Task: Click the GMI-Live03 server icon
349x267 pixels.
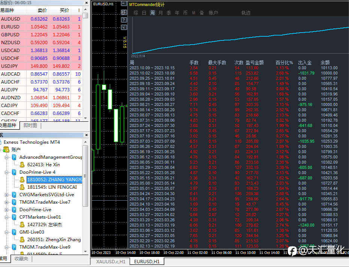Action: [14, 232]
